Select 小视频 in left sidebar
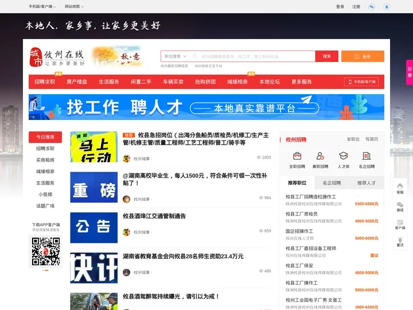The image size is (413, 310). 45,194
